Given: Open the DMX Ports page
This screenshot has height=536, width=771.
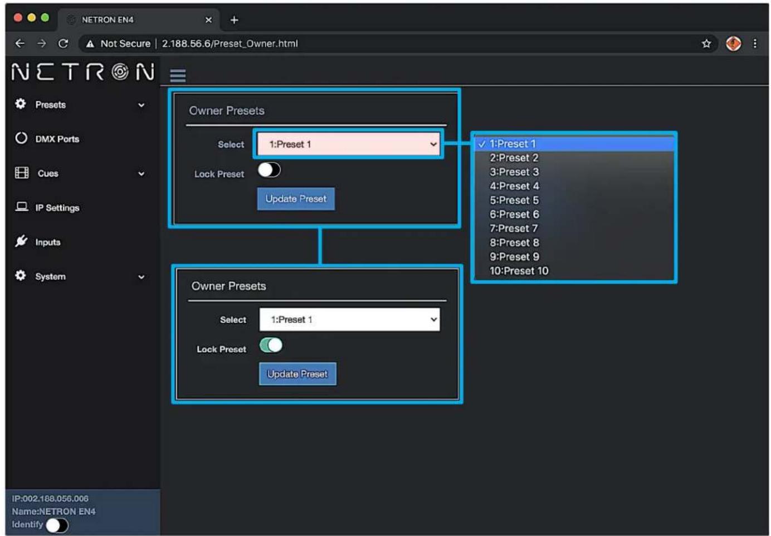Looking at the screenshot, I should pos(57,139).
